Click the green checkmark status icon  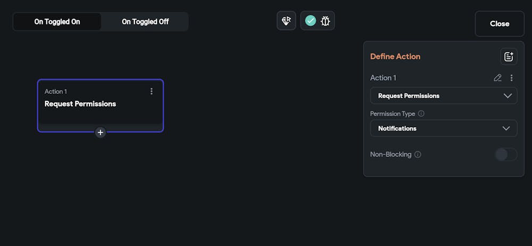311,21
